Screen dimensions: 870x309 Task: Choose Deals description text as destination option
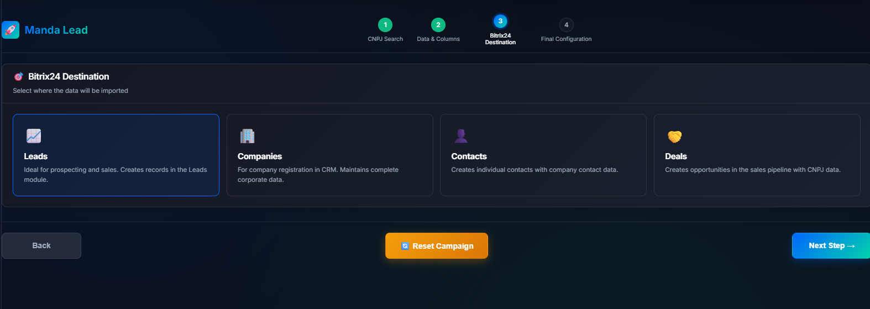pos(752,170)
